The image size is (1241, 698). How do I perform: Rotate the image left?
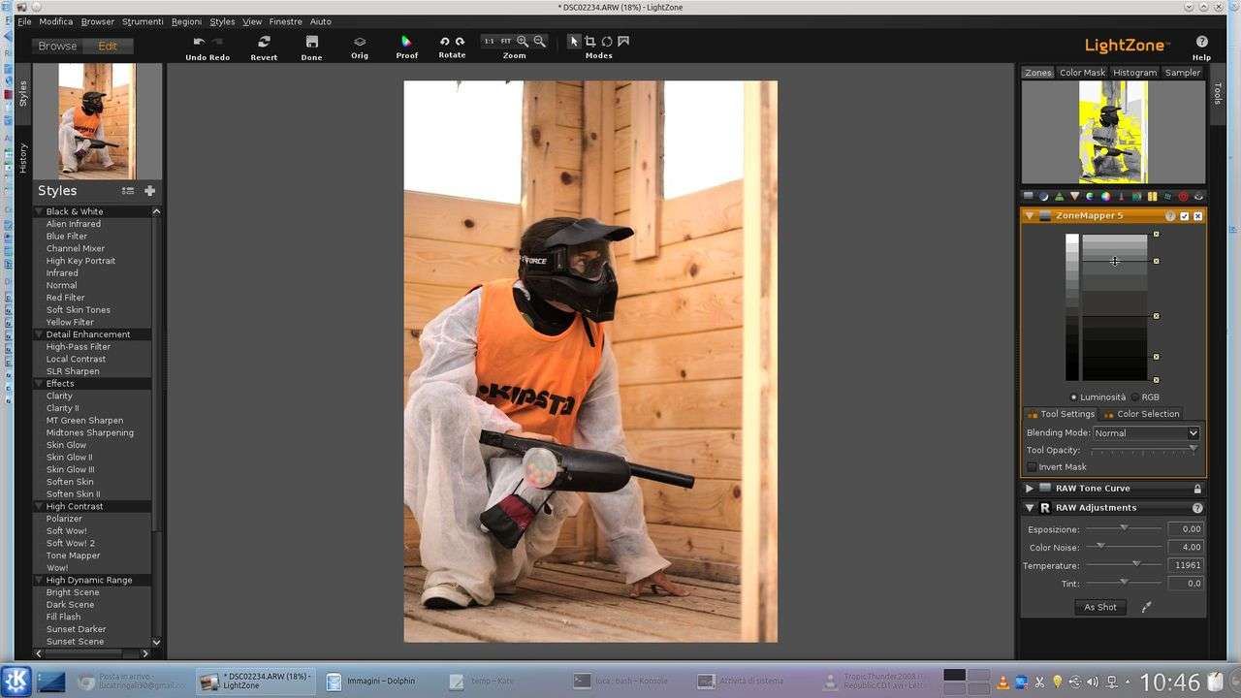pyautogui.click(x=444, y=42)
